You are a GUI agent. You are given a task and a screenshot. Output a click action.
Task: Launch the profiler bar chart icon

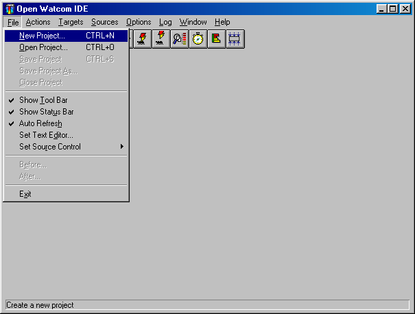pyautogui.click(x=217, y=39)
